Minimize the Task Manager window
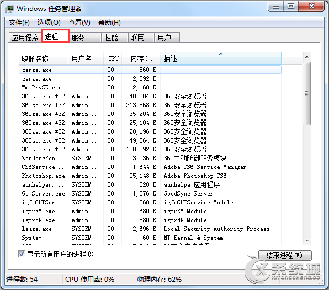Viewport: 329px width, 290px height. 275,7
